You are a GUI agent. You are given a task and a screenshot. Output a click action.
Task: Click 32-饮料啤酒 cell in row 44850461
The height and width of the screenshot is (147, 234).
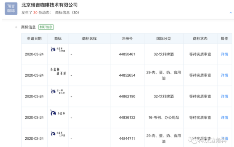coord(163,54)
